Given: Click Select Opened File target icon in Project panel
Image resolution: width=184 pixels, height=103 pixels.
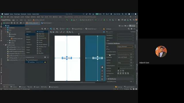Looking at the screenshot, I should pyautogui.click(x=11, y=23).
